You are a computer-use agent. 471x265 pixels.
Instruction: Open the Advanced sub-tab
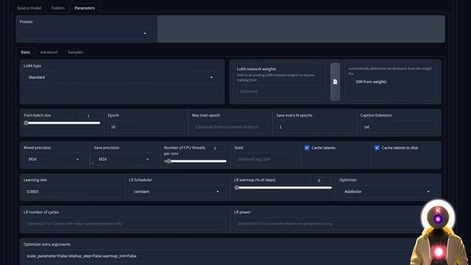click(49, 52)
